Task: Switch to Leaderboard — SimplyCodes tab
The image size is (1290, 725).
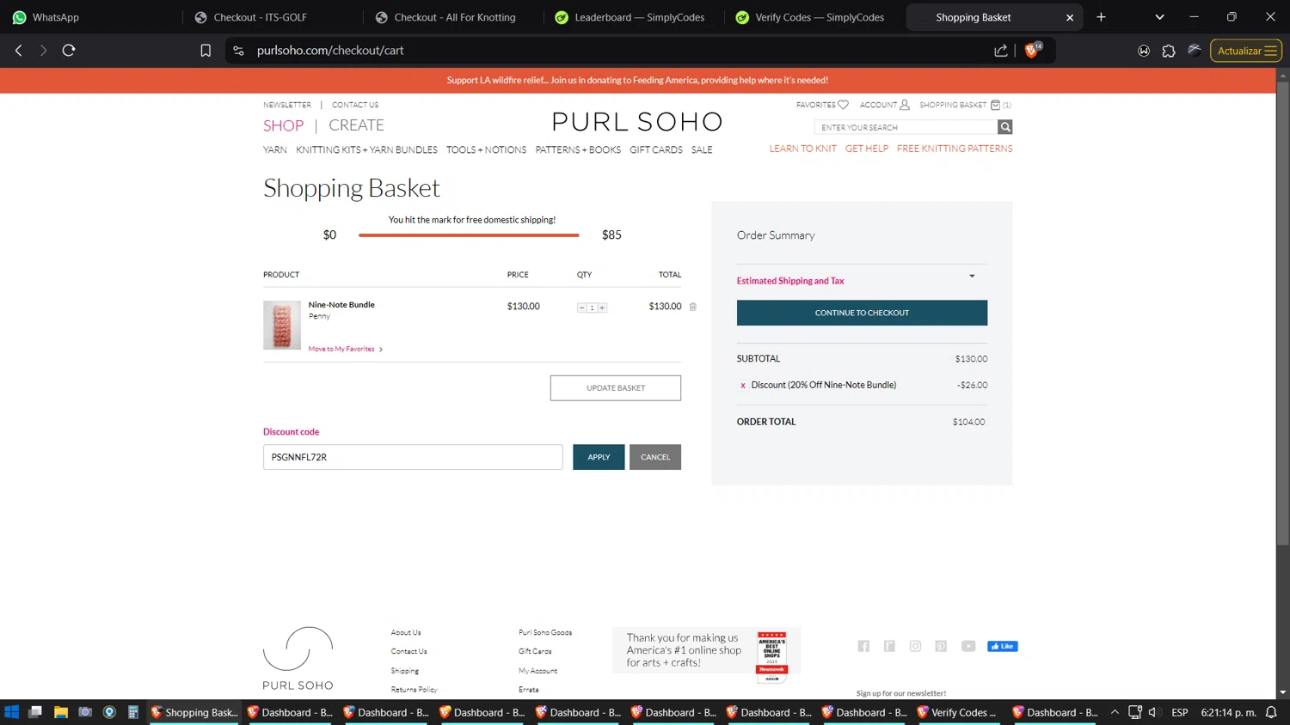Action: point(635,17)
